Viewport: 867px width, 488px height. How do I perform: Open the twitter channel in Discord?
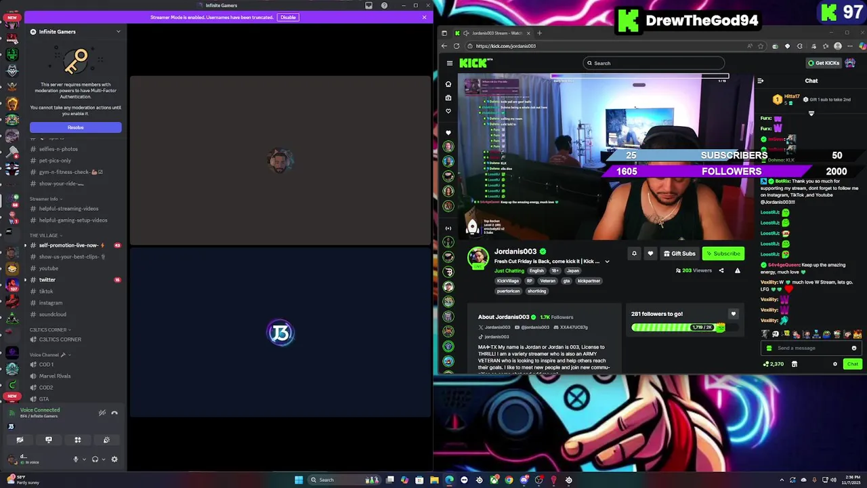tap(47, 280)
